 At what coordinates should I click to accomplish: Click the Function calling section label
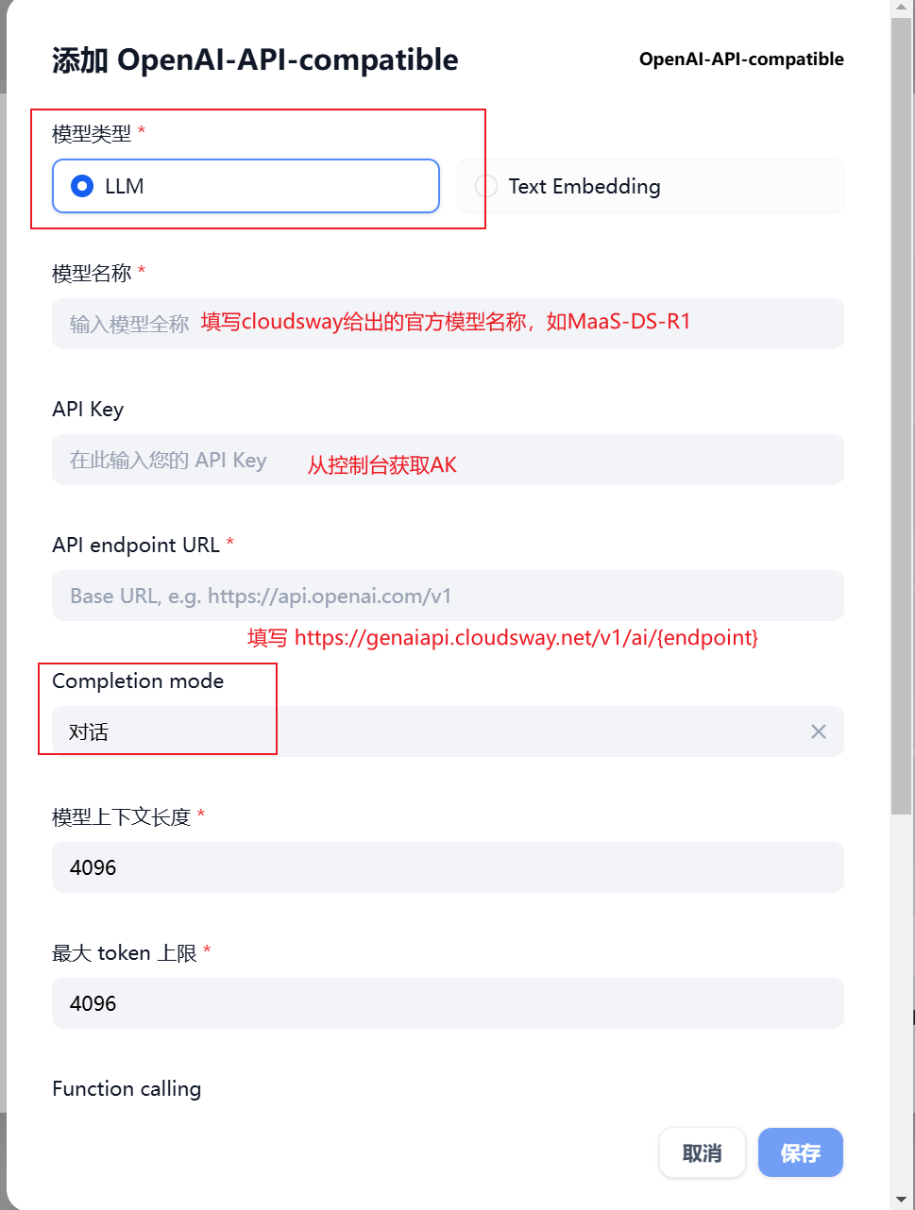click(127, 1088)
